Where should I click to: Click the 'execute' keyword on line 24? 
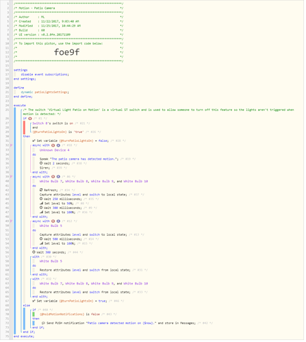pyautogui.click(x=20, y=106)
